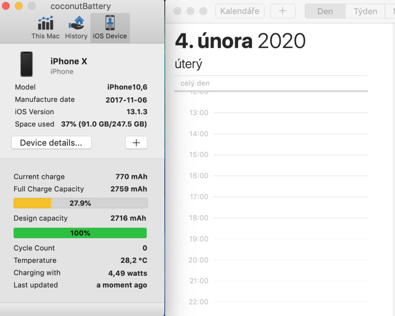
Task: Click the green design capacity bar
Action: click(80, 233)
